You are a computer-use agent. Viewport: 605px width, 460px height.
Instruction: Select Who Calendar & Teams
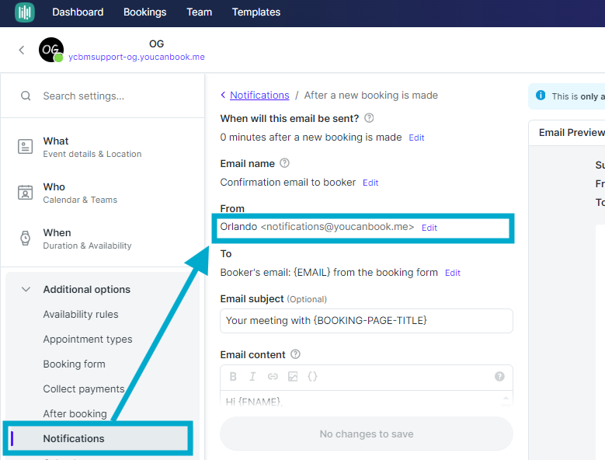pos(80,193)
